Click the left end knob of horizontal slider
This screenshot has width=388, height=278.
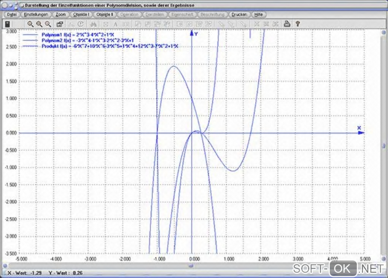(5, 265)
